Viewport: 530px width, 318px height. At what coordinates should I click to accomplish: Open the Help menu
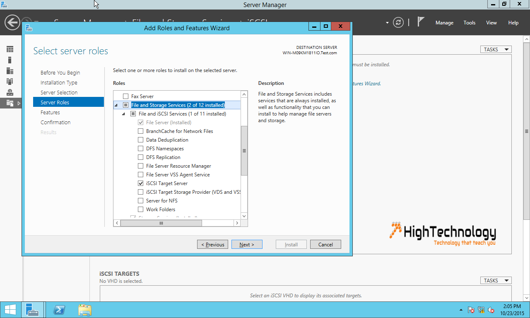[513, 23]
